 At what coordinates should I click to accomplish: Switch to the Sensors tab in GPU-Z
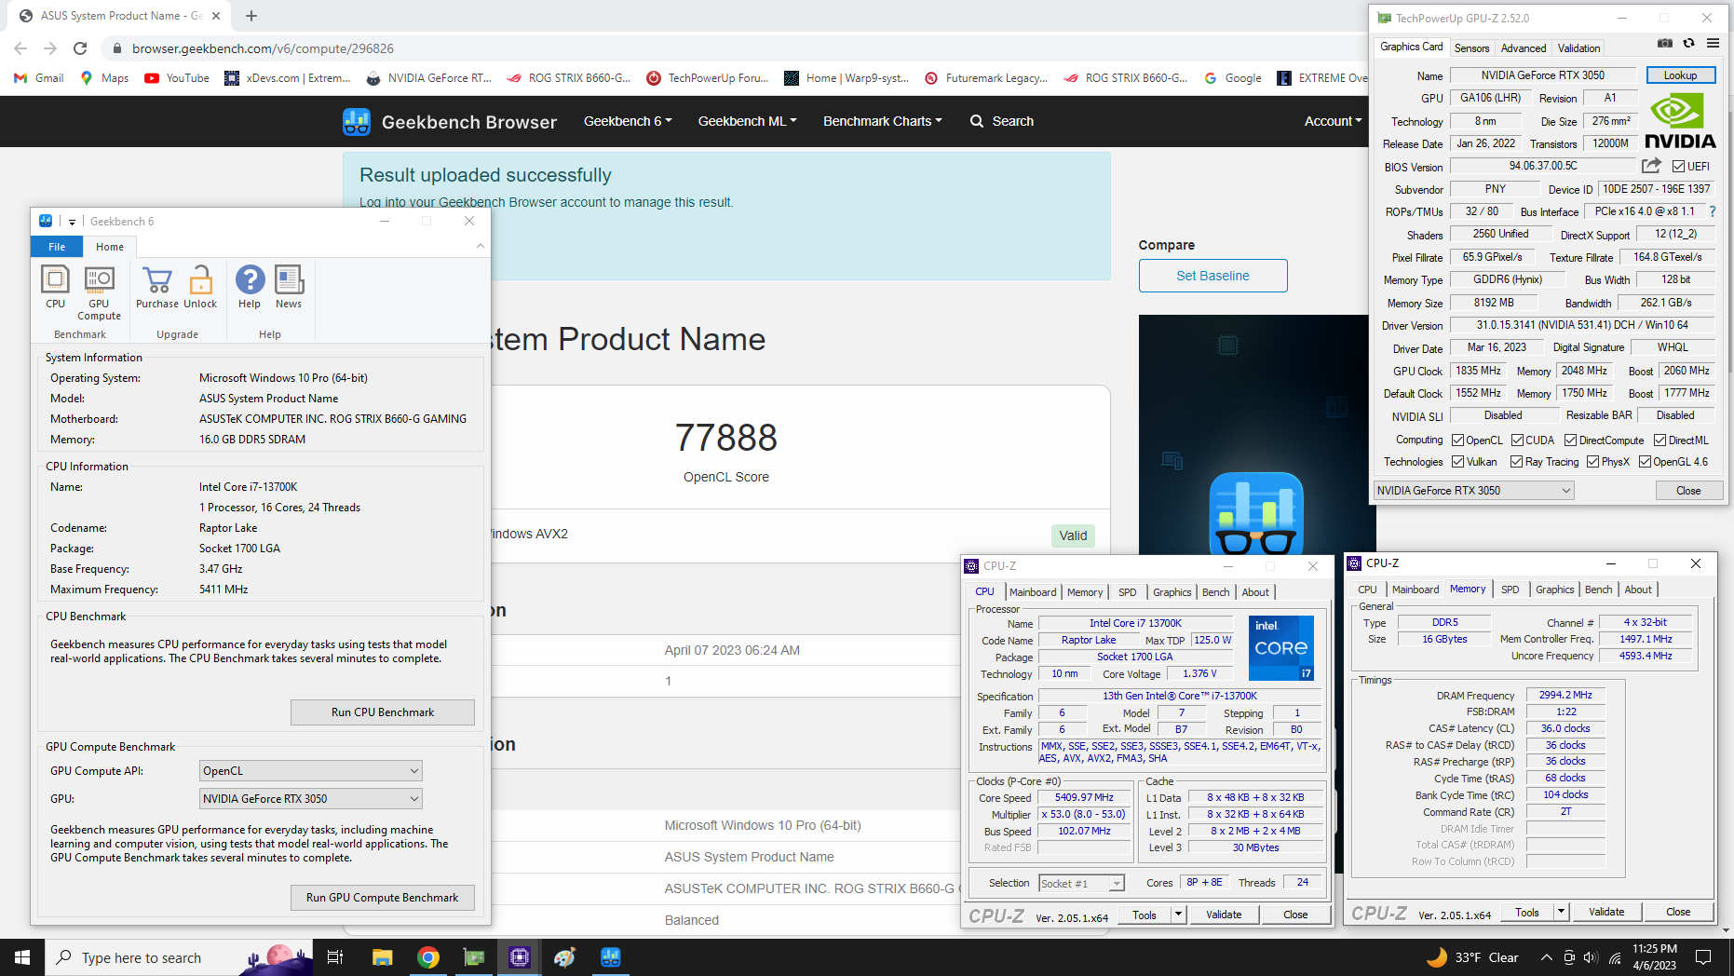pyautogui.click(x=1471, y=48)
